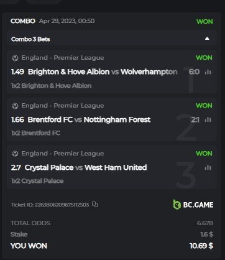Click England Premier League label in first bet
The image size is (225, 260).
(x=63, y=58)
